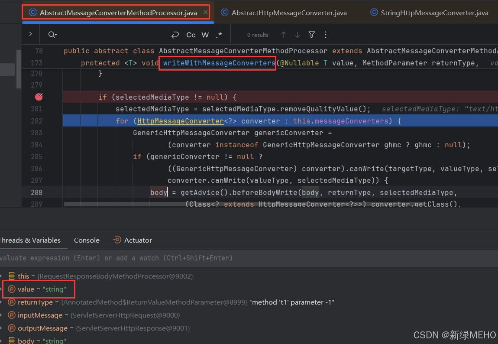Screen dimensions: 498x344
Task: Click the vertical scrollbar thumb left of editor
Action: (19, 68)
